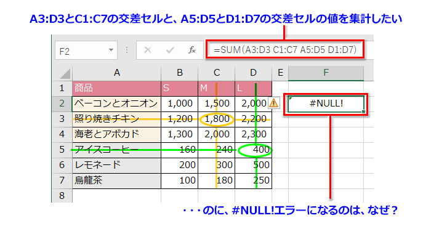431x226 pixels.
Task: Select column B header
Action: (x=180, y=73)
